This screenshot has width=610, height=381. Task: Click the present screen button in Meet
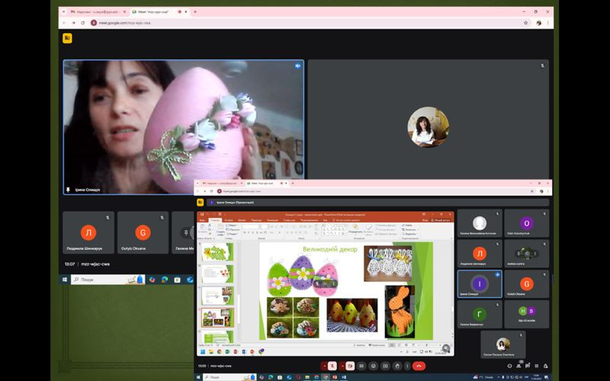click(x=385, y=366)
